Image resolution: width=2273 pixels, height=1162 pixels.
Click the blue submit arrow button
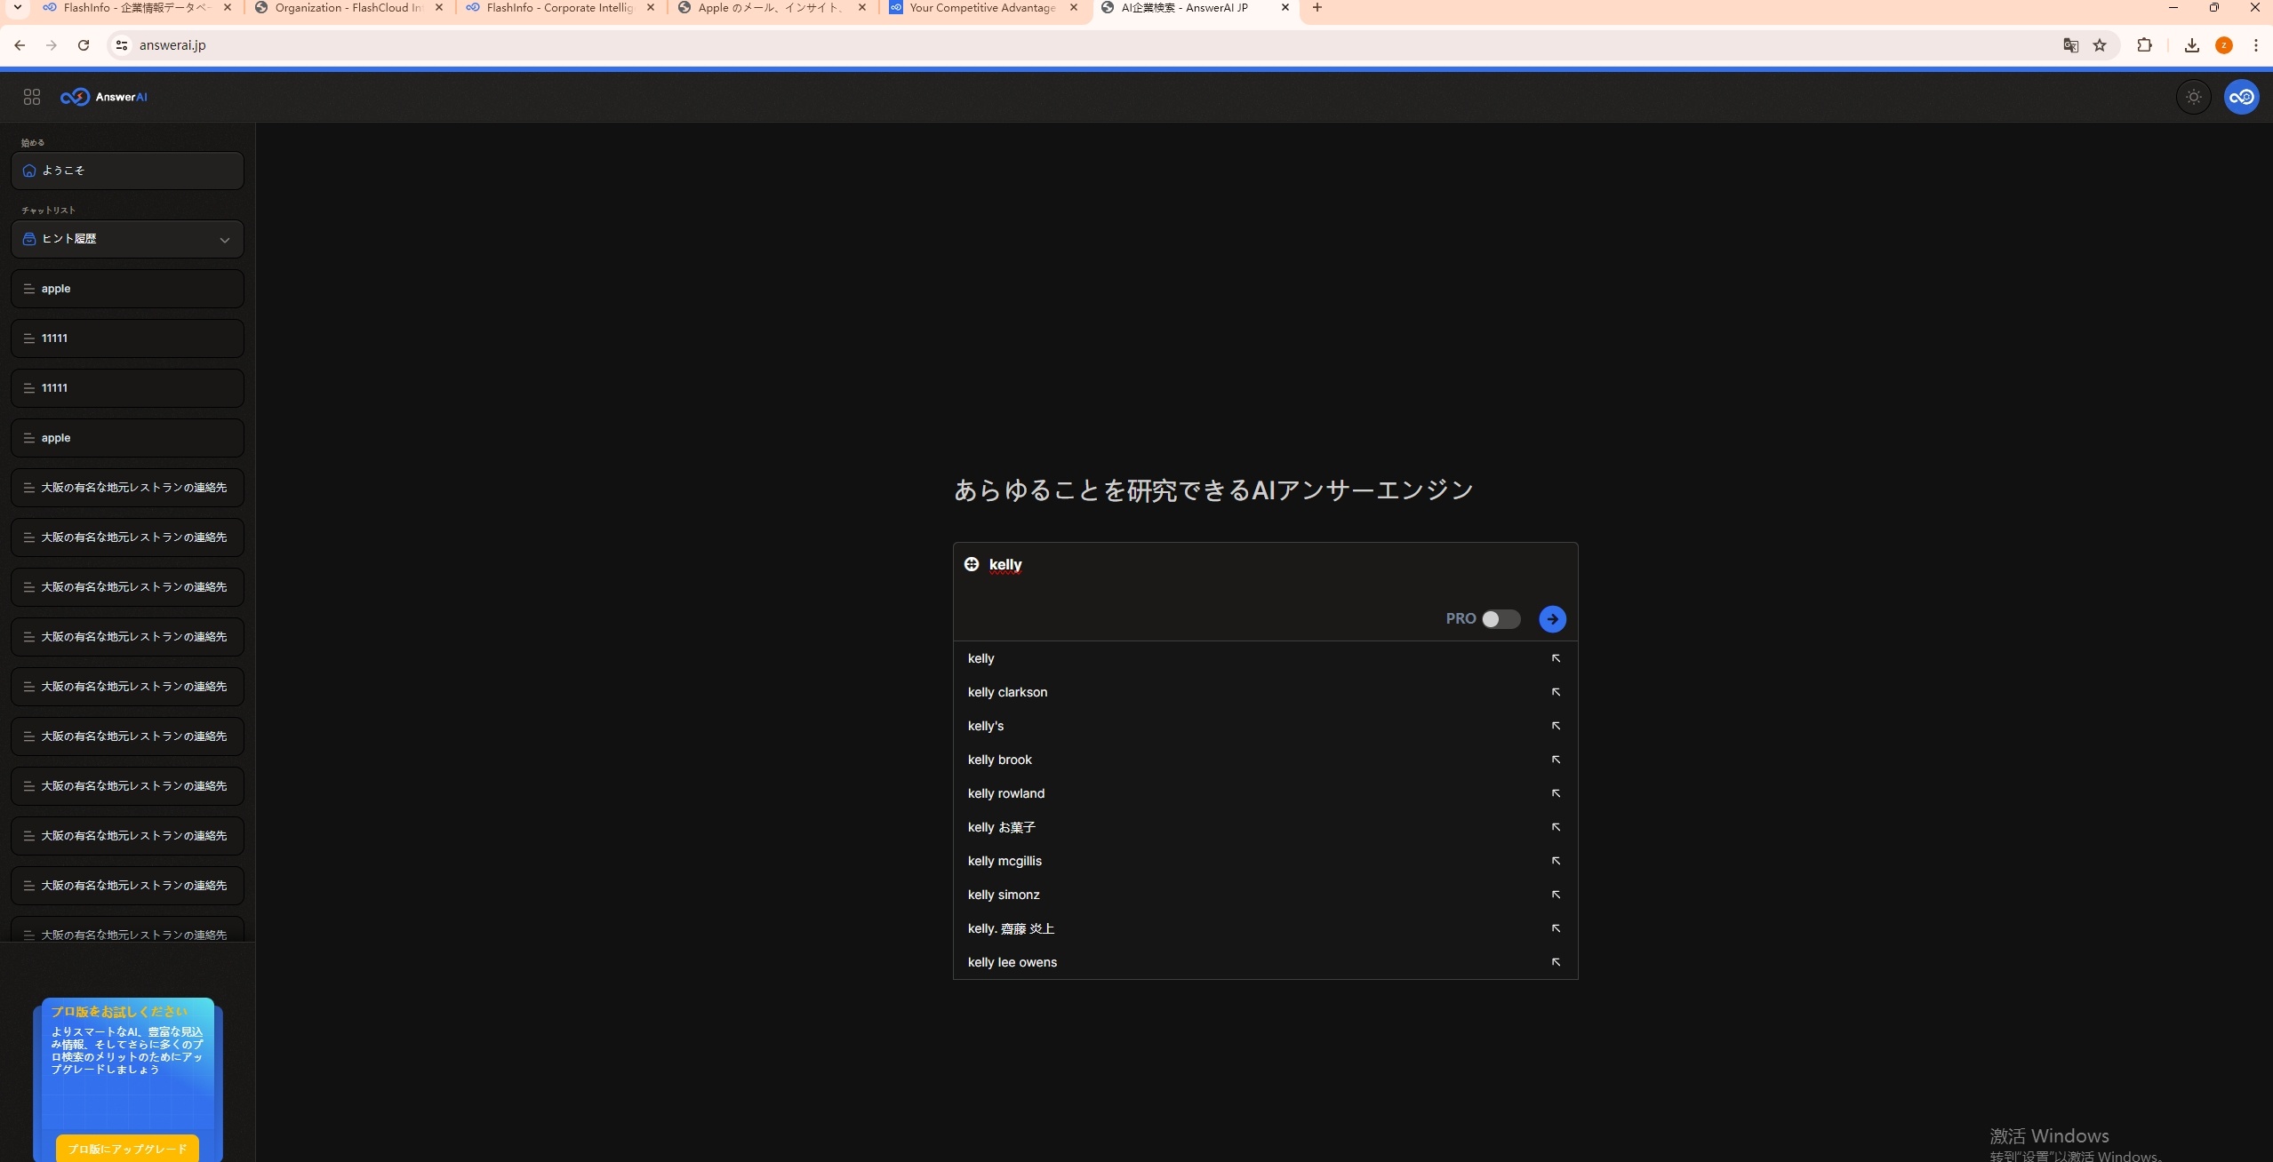(1552, 619)
